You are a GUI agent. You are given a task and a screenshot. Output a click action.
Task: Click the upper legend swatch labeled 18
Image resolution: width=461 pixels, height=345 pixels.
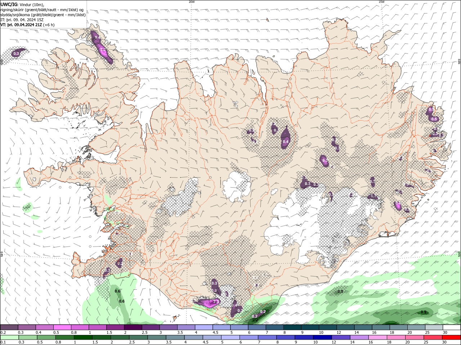(398, 327)
